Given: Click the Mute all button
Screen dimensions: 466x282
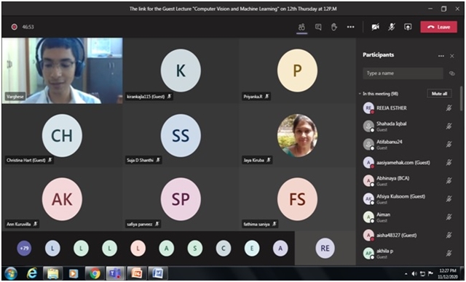Looking at the screenshot, I should click(x=439, y=94).
